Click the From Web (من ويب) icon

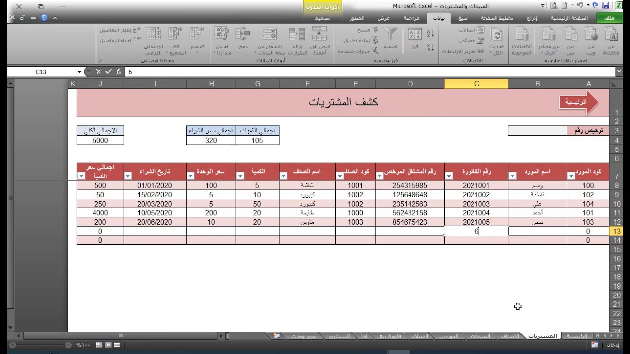pos(590,41)
